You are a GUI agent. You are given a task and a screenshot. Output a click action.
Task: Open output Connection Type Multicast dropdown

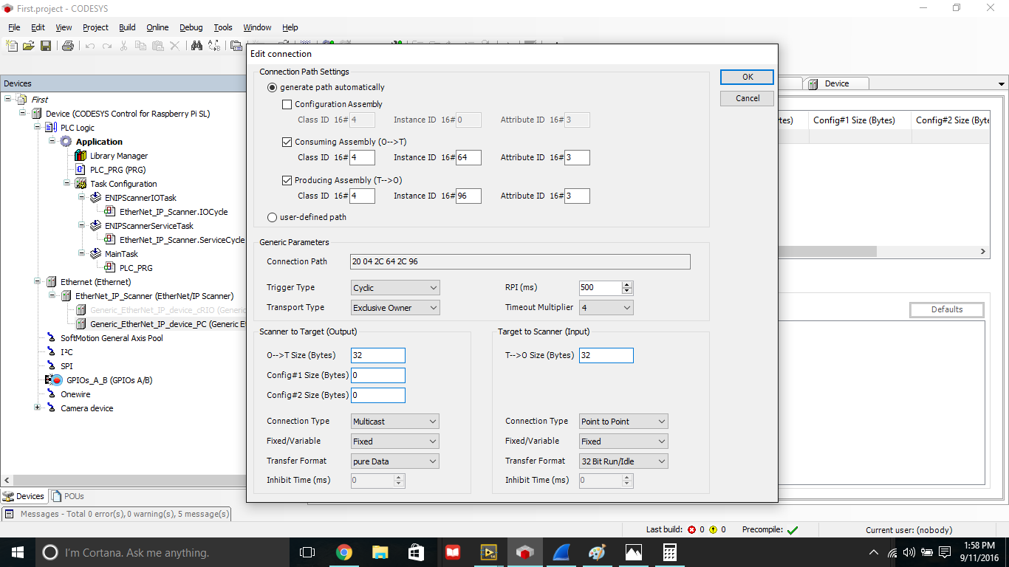(395, 422)
